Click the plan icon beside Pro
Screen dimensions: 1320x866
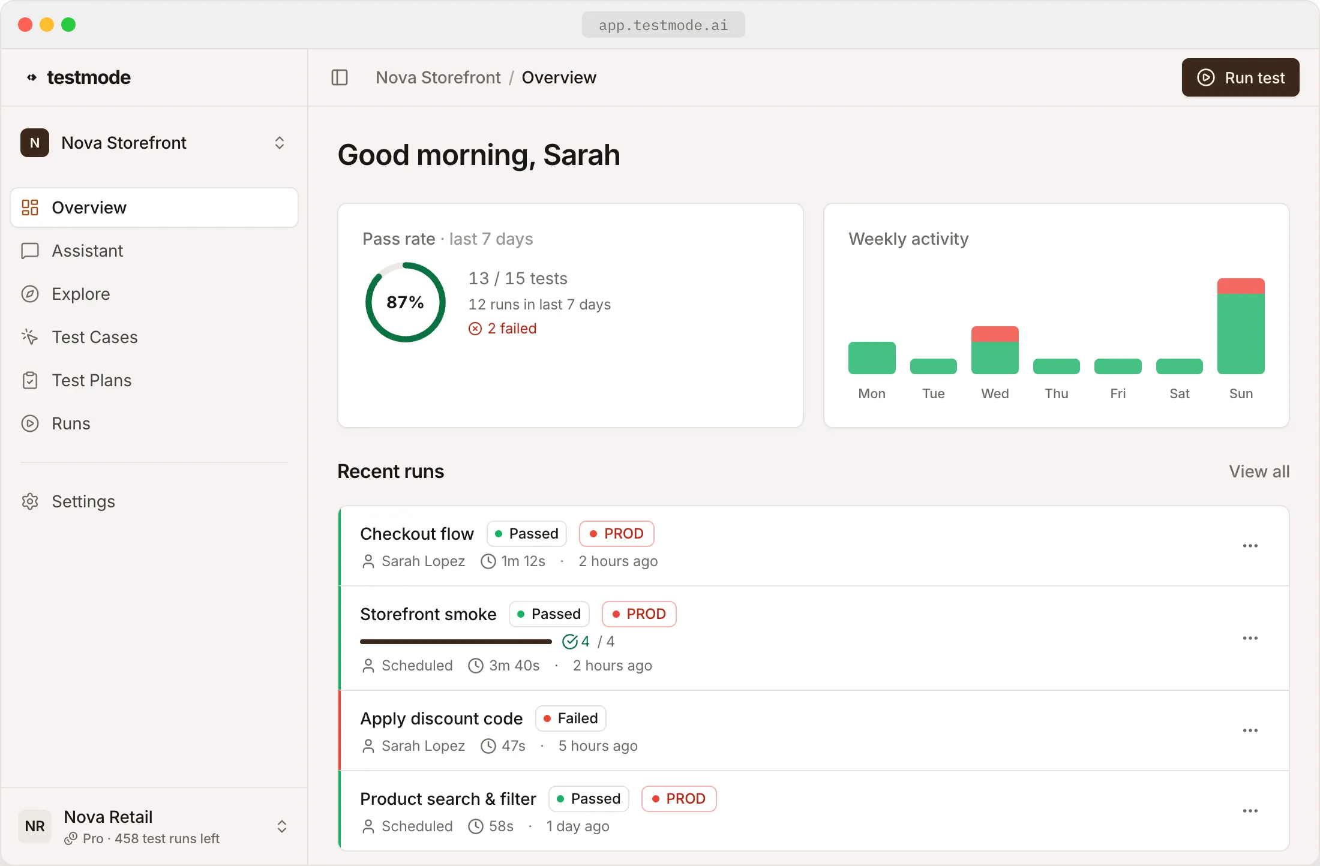(x=71, y=838)
